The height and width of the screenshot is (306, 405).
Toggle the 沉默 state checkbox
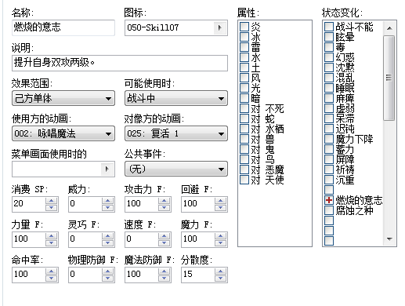pyautogui.click(x=329, y=67)
